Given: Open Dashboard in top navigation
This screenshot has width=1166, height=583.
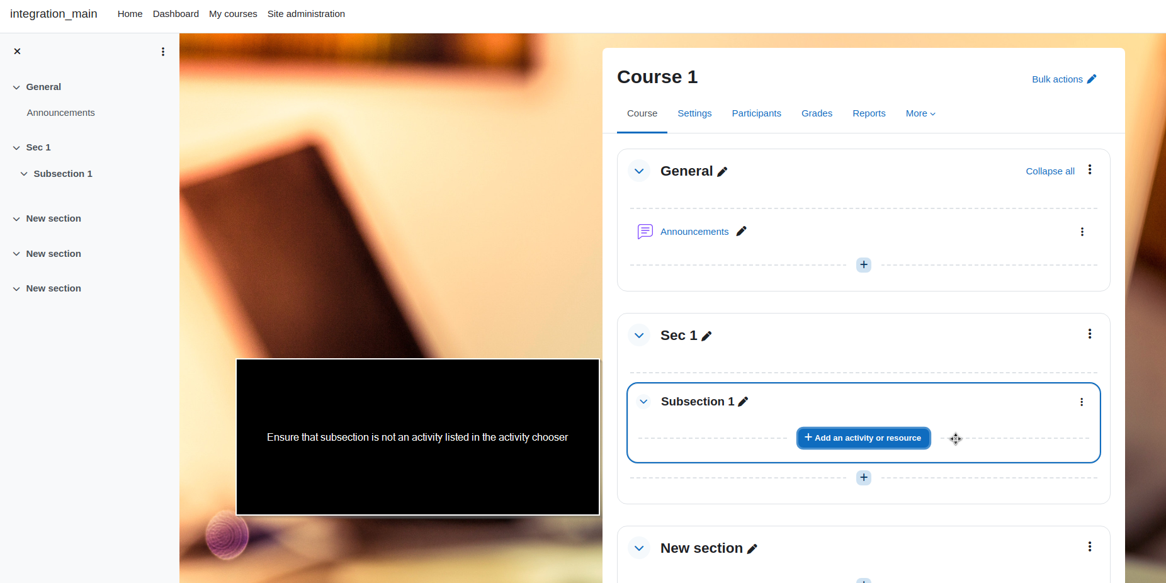Looking at the screenshot, I should coord(176,14).
